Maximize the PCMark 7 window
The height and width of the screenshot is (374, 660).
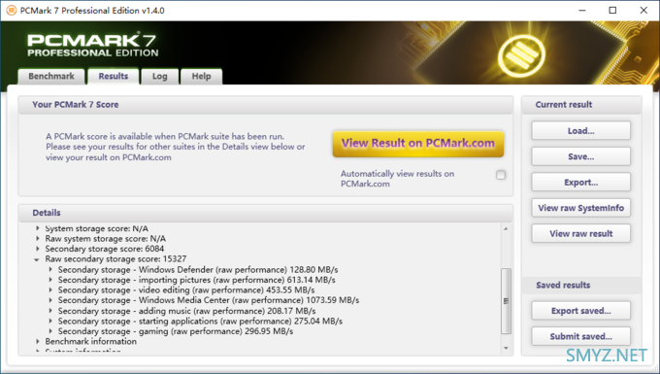[x=612, y=10]
